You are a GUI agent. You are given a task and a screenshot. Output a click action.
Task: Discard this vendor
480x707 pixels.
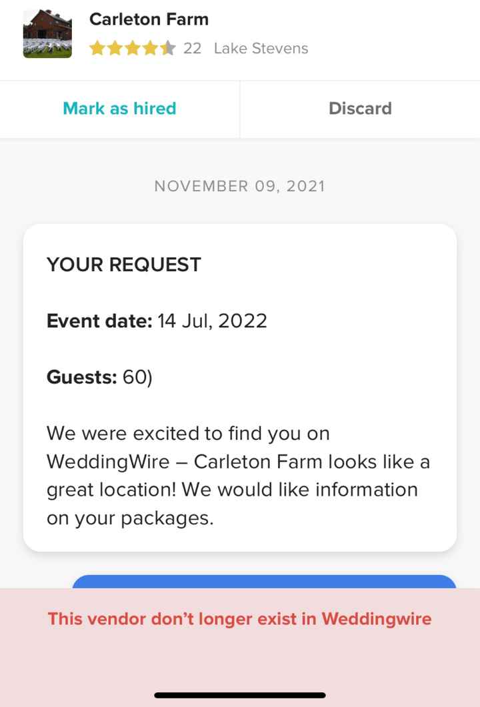(x=360, y=109)
